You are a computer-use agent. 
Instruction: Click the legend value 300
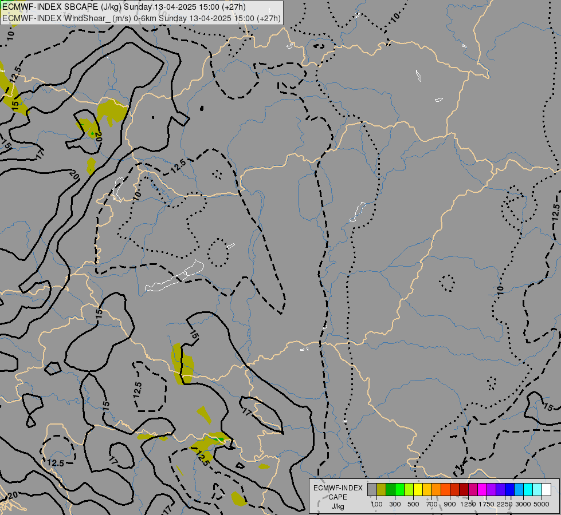(395, 504)
